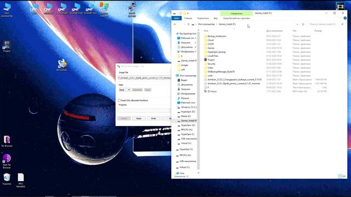The image size is (351, 197).
Task: Click the Image File path field
Action: pos(144,78)
